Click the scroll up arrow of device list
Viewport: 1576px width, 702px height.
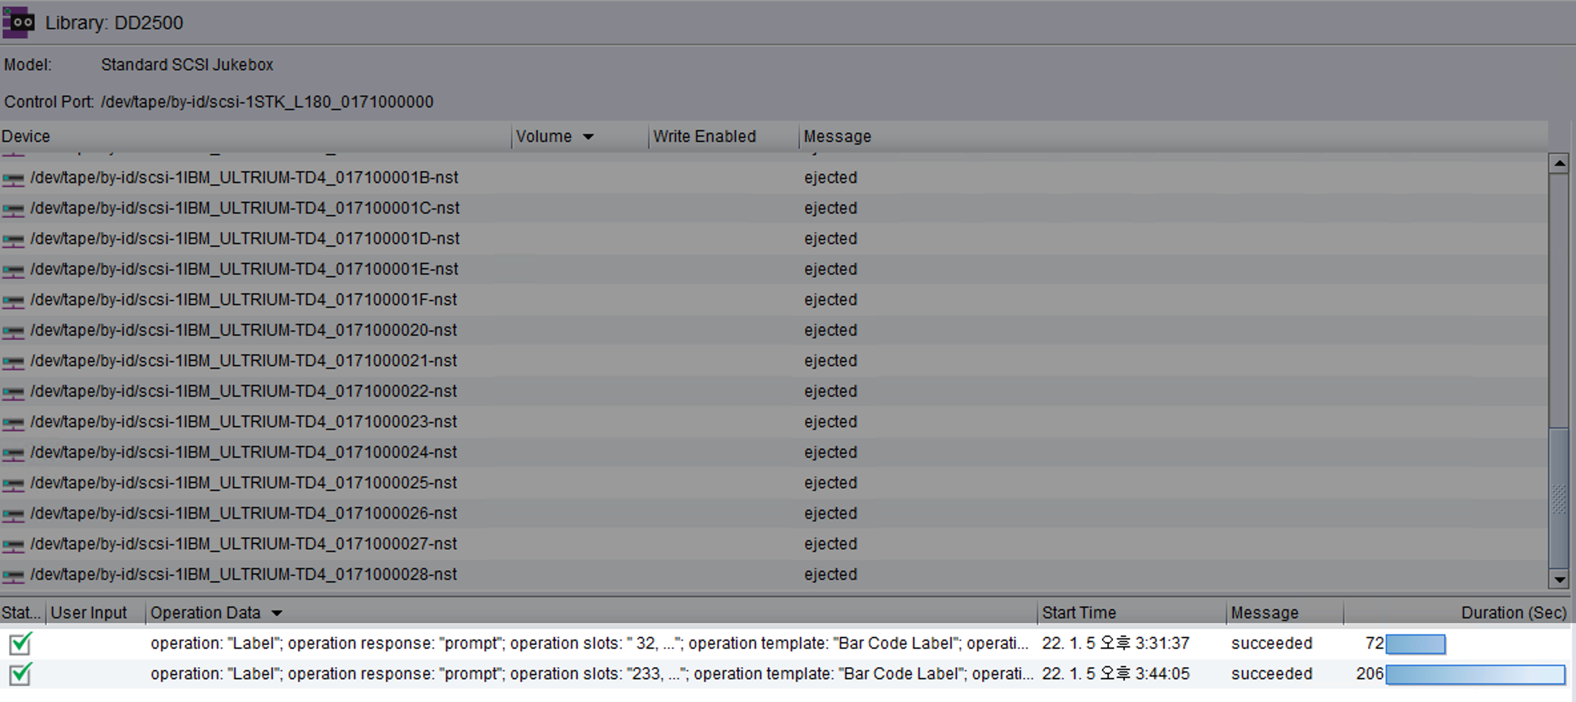point(1559,163)
